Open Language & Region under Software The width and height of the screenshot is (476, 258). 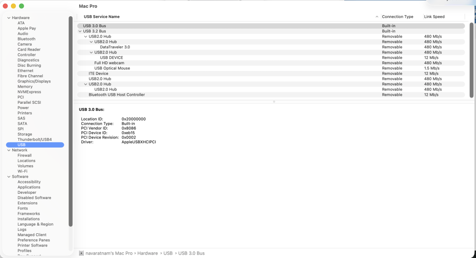coord(35,224)
